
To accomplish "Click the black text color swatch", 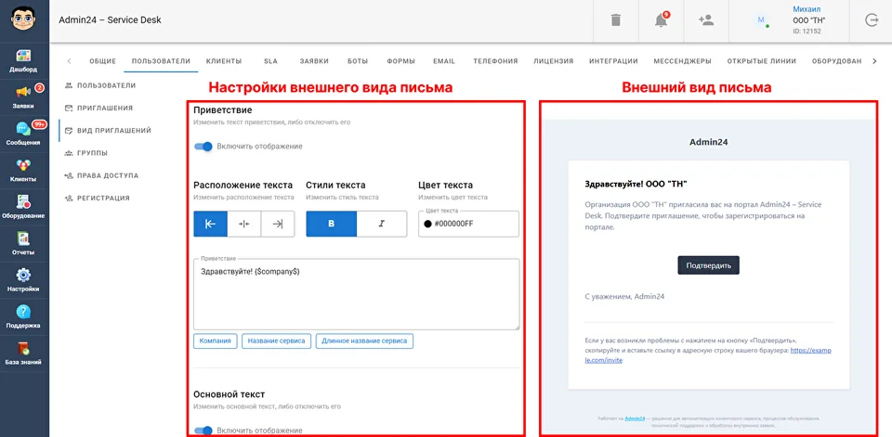I will [x=427, y=224].
